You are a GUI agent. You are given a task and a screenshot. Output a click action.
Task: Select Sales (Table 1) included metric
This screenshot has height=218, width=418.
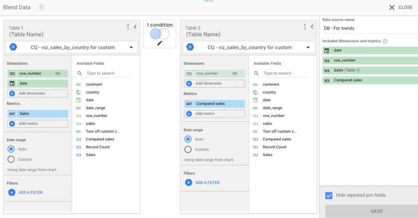point(370,70)
